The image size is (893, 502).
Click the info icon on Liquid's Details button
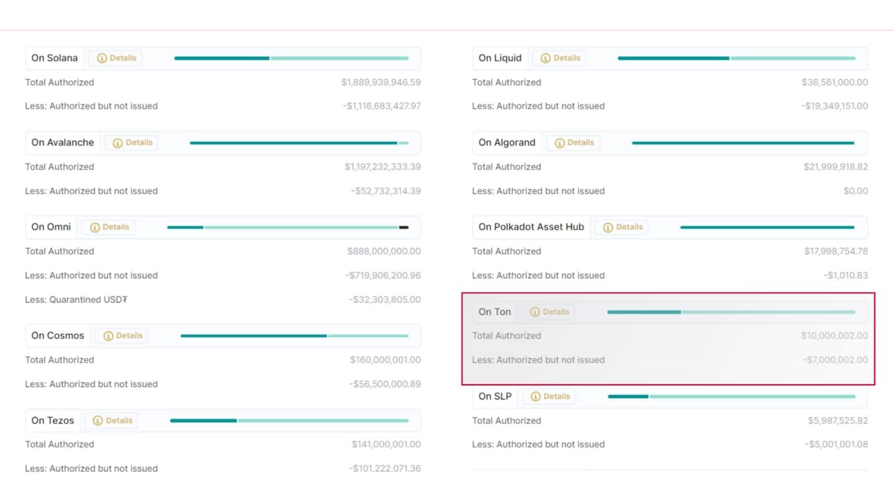(545, 57)
